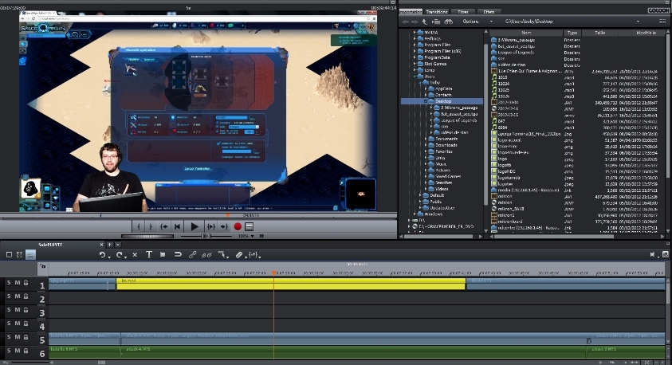The width and height of the screenshot is (672, 365).
Task: Go to beginning of the movie
Action: pyautogui.click(x=178, y=226)
